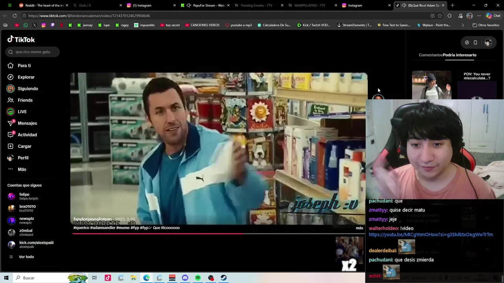The image size is (504, 283).
Task: Open the jeersay bookmark
Action: [x=85, y=25]
